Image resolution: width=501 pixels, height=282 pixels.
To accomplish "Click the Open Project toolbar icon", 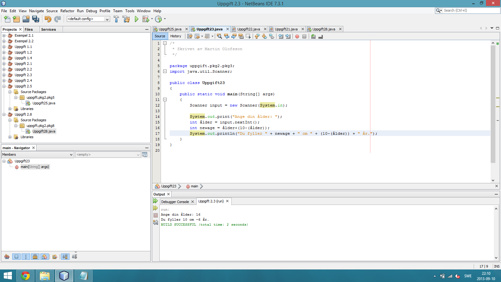I will point(26,19).
